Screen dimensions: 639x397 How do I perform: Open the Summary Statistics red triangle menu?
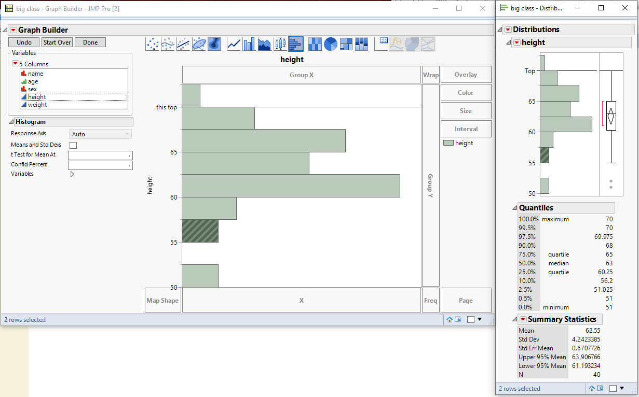(x=523, y=319)
